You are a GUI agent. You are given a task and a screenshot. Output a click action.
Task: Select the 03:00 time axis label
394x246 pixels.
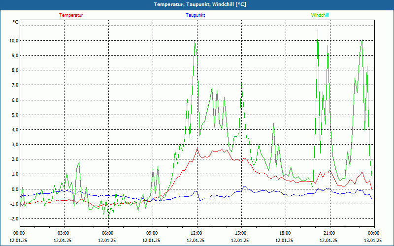[x=64, y=233]
